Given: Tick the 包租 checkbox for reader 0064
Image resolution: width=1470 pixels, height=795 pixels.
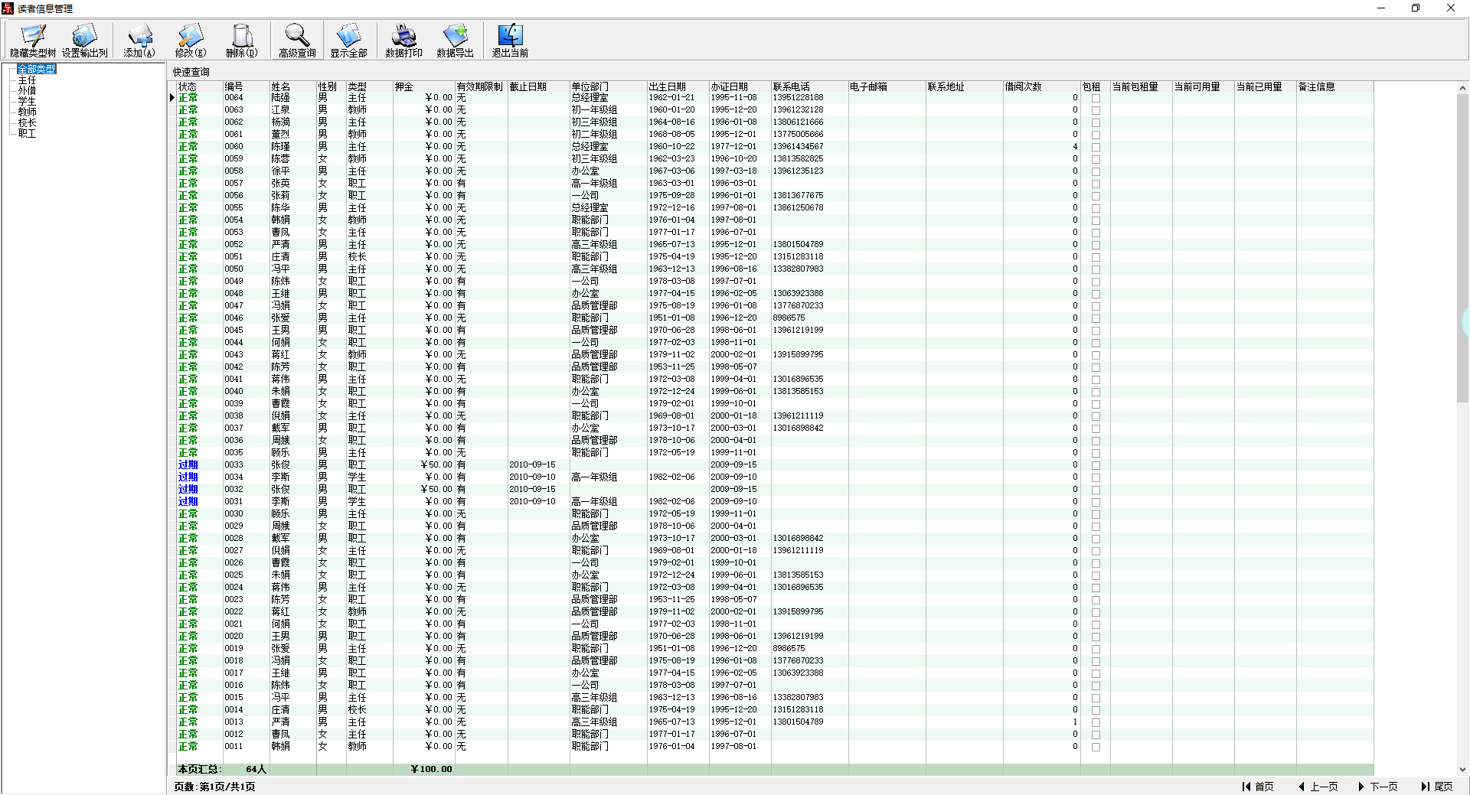Looking at the screenshot, I should pos(1096,98).
